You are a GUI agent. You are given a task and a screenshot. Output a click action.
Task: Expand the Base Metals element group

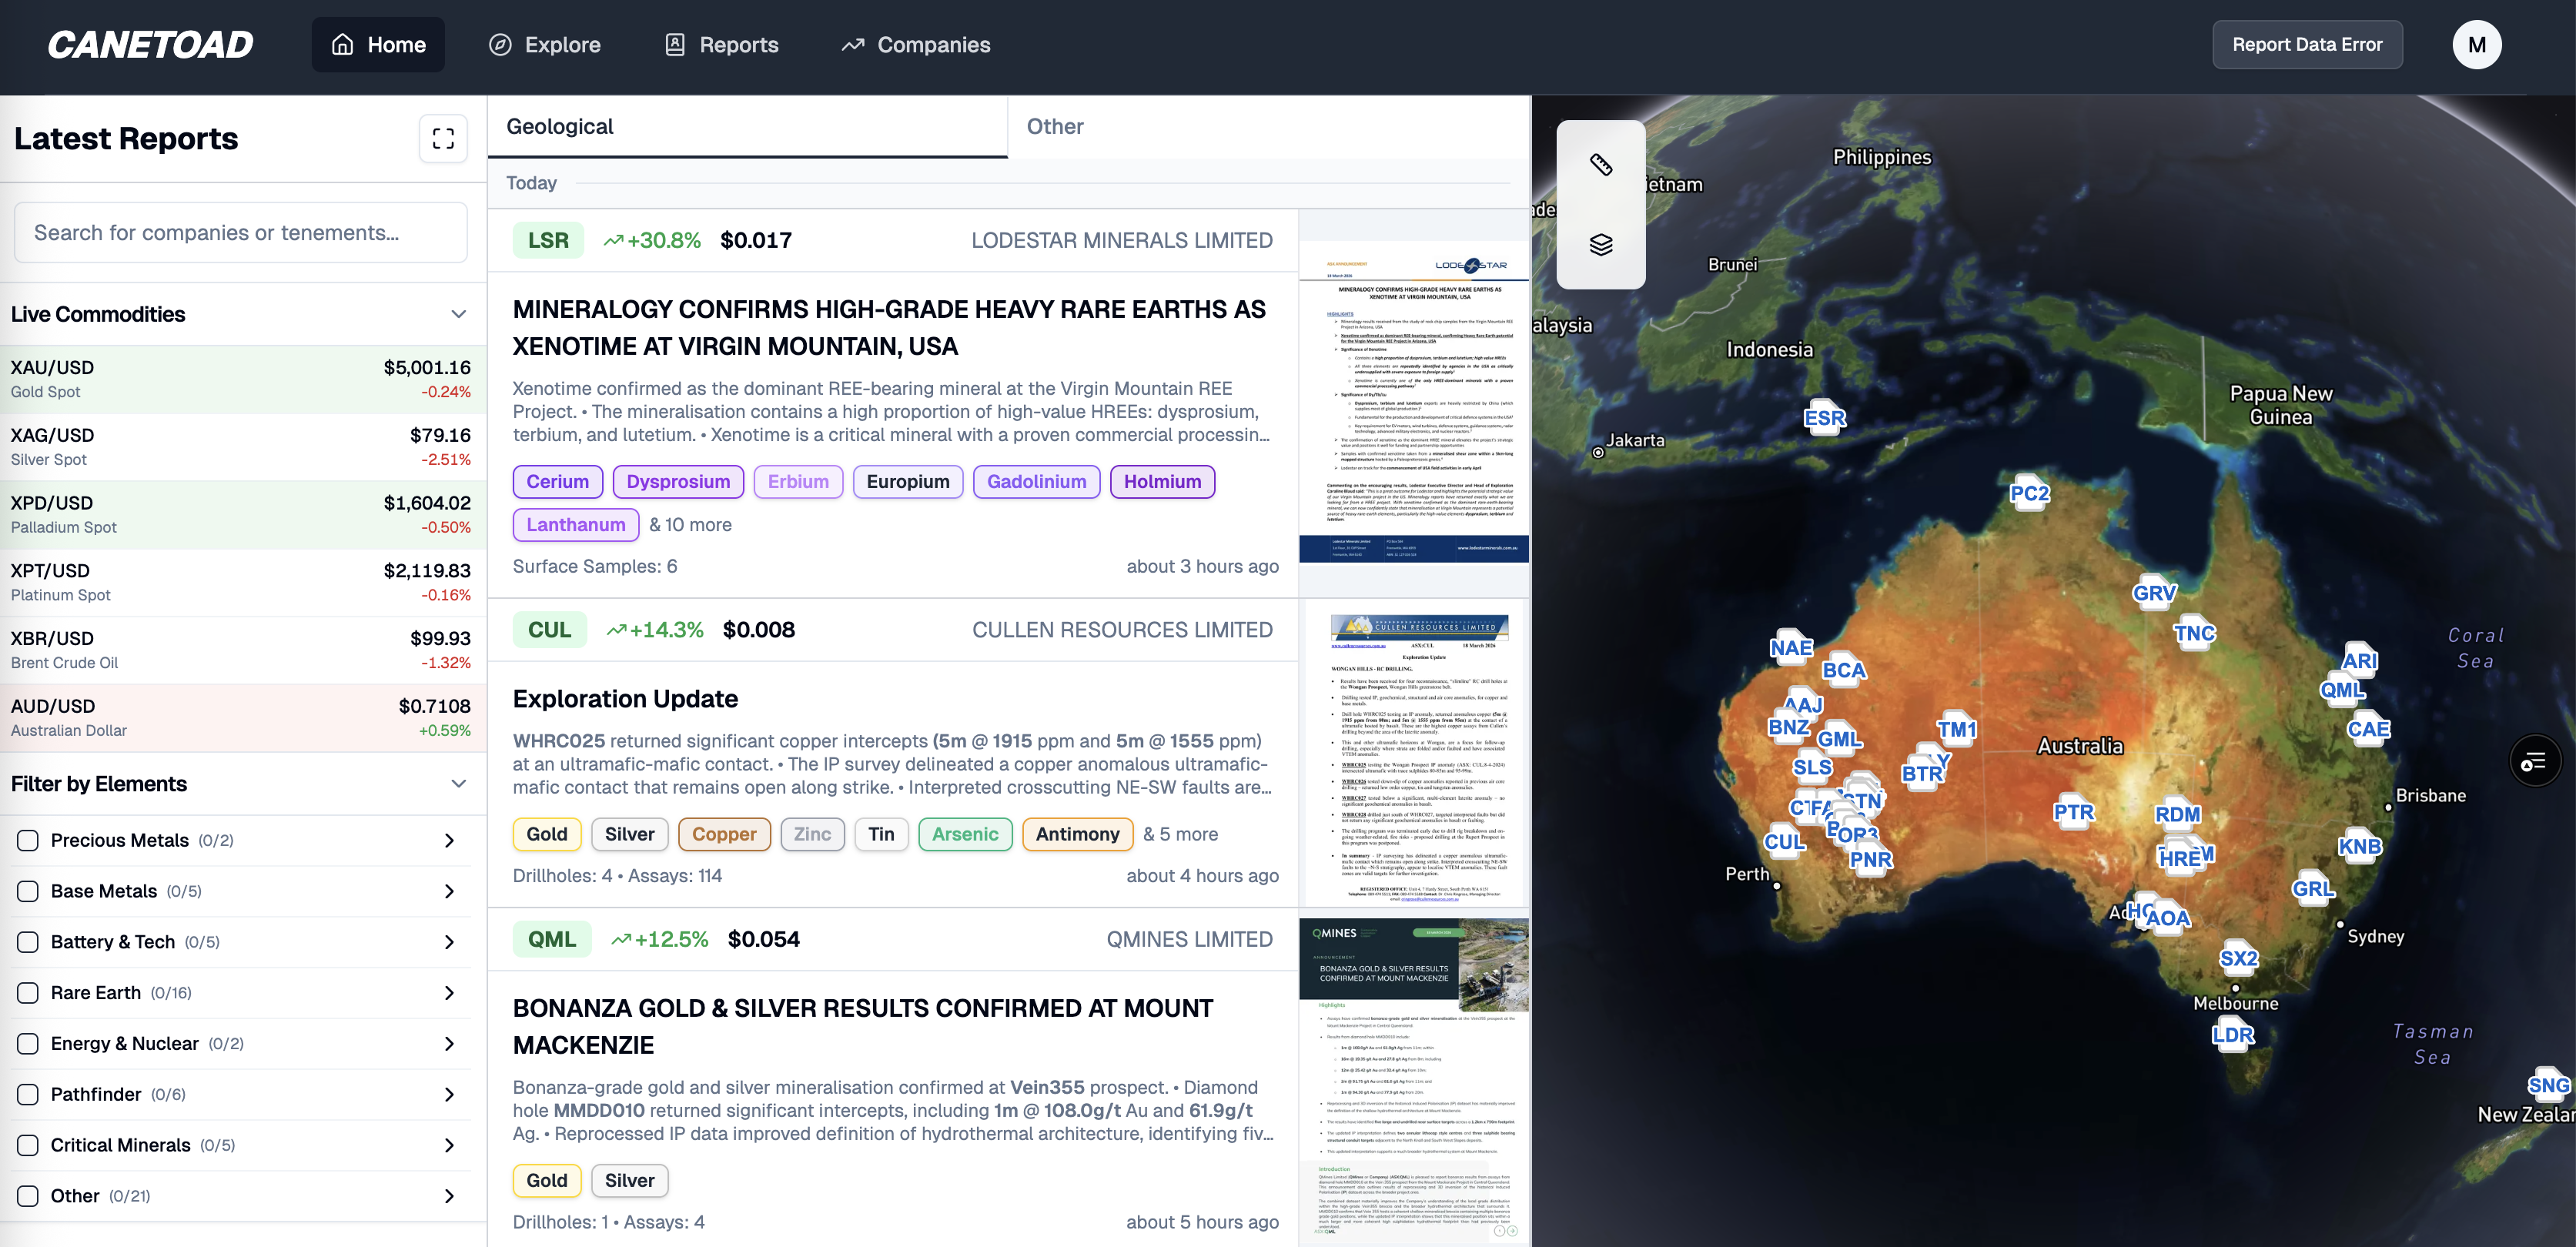coord(449,891)
